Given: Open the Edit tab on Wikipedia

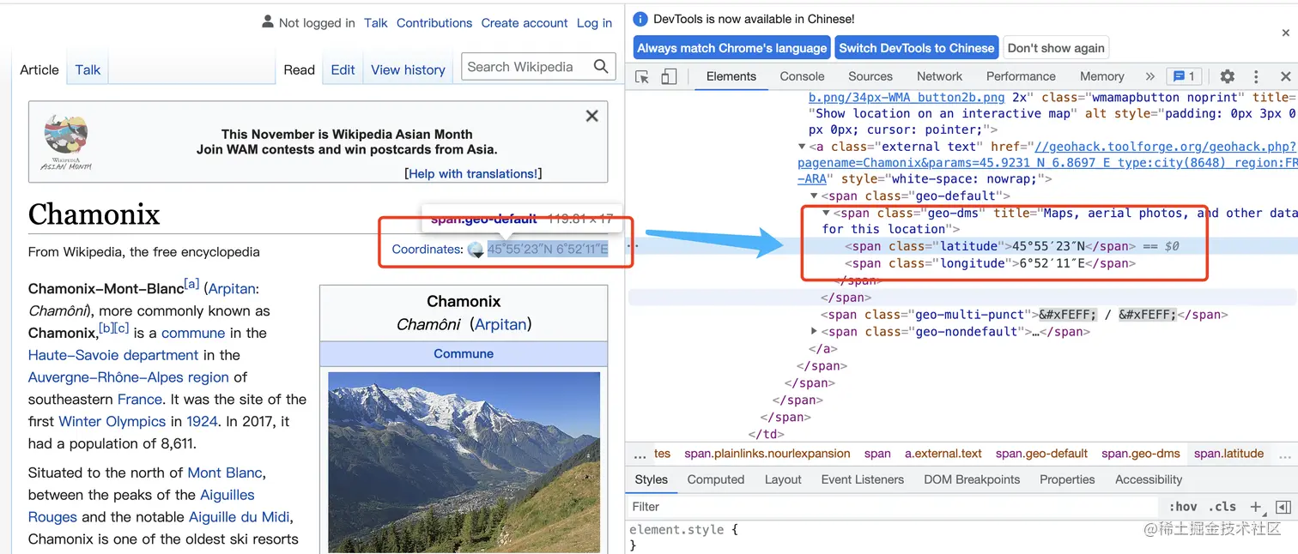Looking at the screenshot, I should [x=343, y=69].
